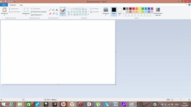
Task: Choose the pentagon shape
Action: (x=74, y=12)
